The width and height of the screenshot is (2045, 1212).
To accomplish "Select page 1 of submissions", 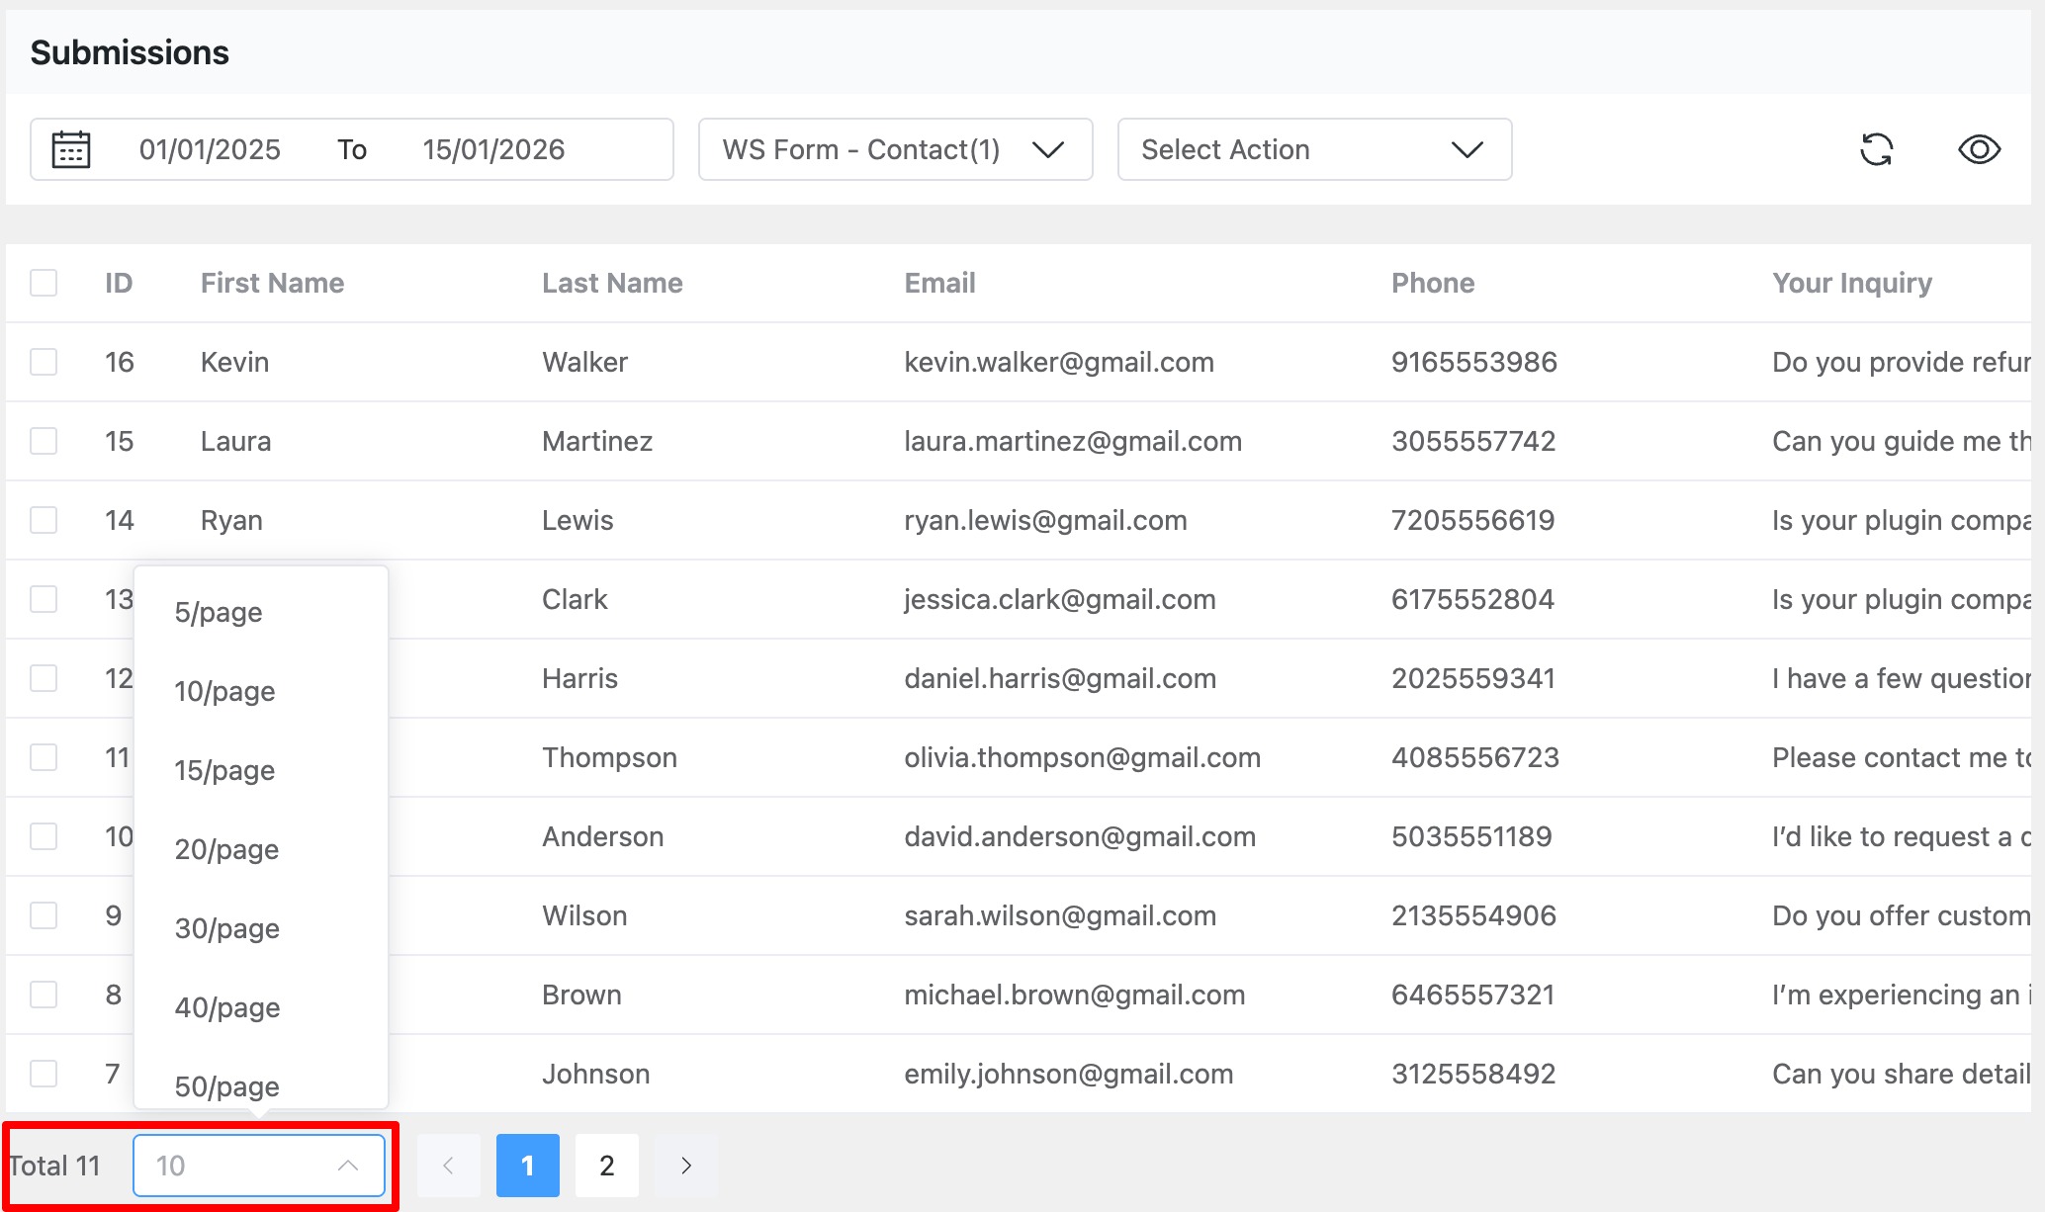I will [x=528, y=1166].
